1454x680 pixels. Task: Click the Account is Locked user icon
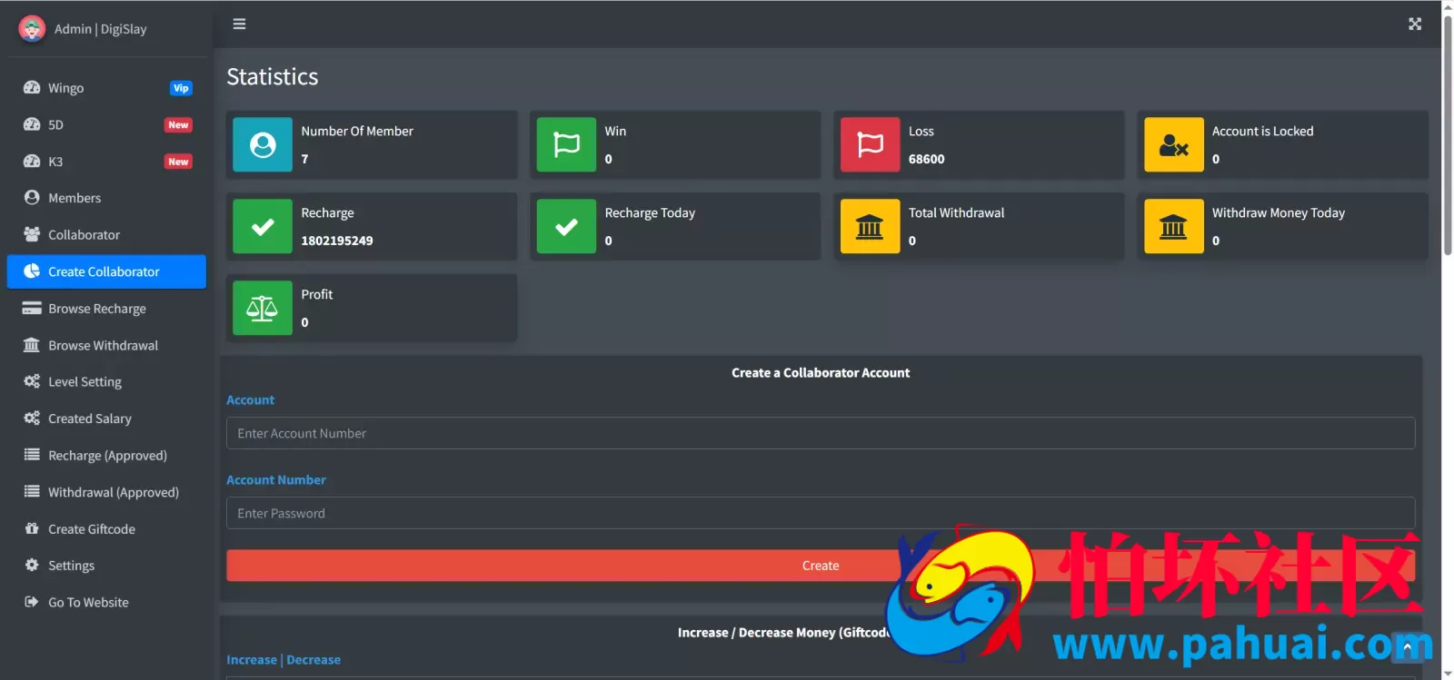pos(1173,145)
